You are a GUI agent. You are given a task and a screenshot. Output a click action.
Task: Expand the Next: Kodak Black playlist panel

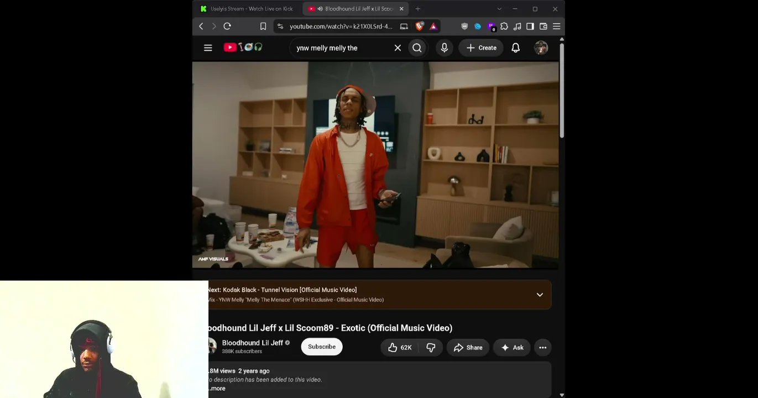[540, 295]
